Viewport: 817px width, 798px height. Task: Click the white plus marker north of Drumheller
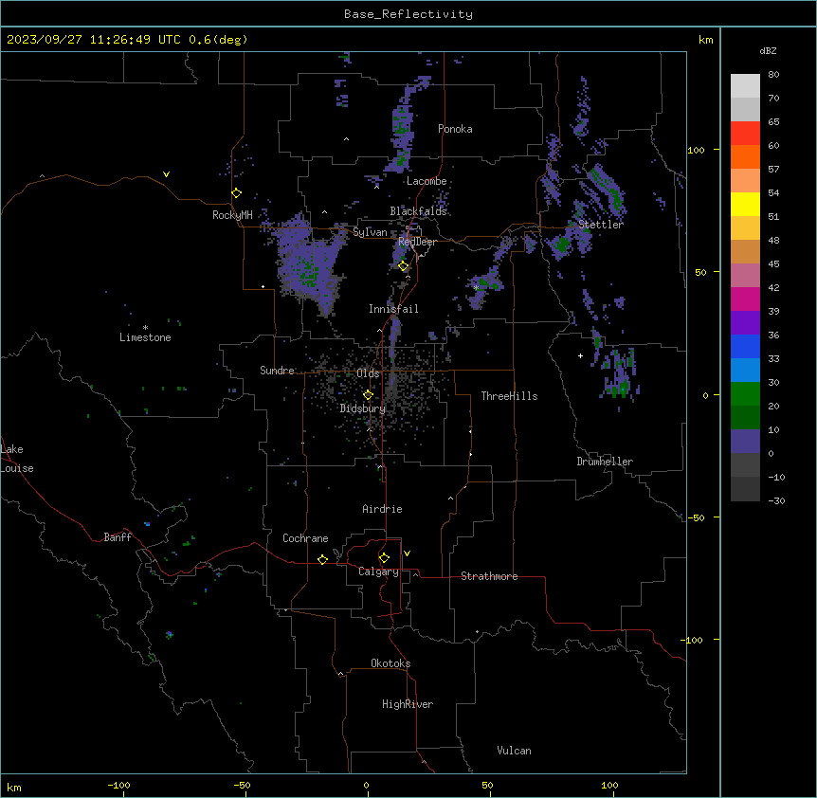click(580, 355)
